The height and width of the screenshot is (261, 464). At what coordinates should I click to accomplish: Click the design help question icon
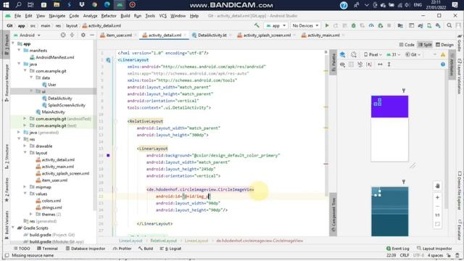tap(443, 65)
